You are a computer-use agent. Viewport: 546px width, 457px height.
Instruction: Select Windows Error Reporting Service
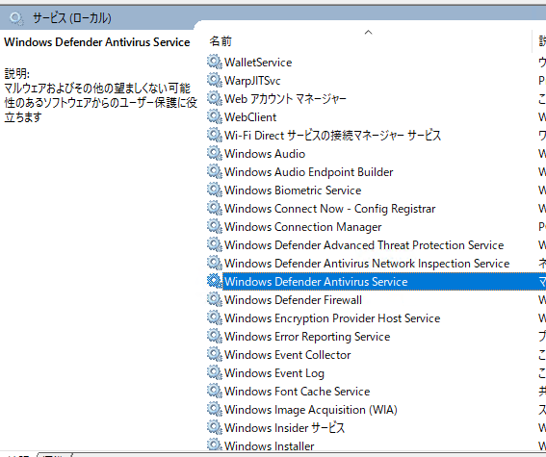point(307,337)
